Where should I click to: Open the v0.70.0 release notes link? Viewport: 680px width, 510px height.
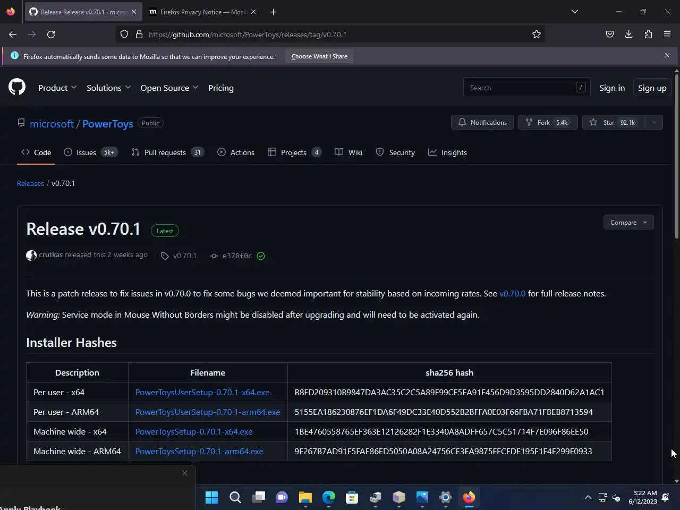tap(513, 293)
